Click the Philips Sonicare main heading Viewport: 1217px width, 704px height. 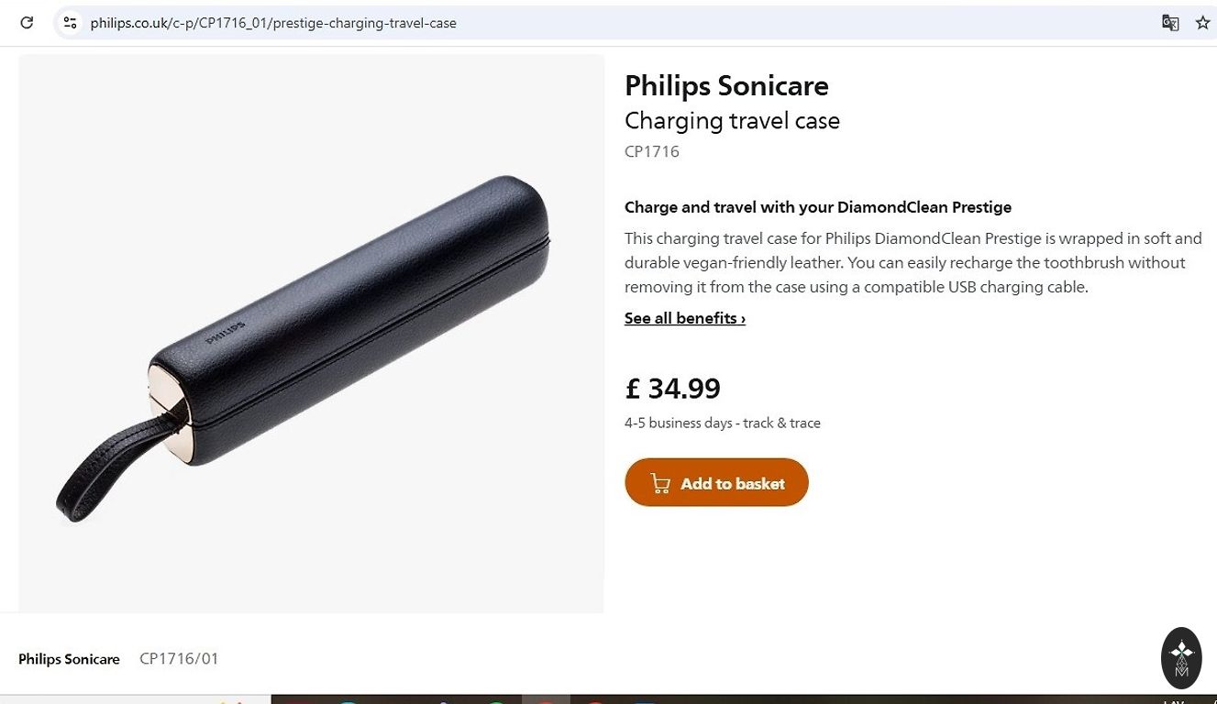coord(726,86)
